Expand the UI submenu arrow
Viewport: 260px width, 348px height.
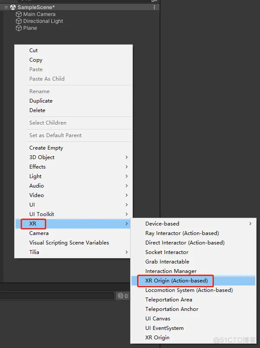click(x=126, y=205)
